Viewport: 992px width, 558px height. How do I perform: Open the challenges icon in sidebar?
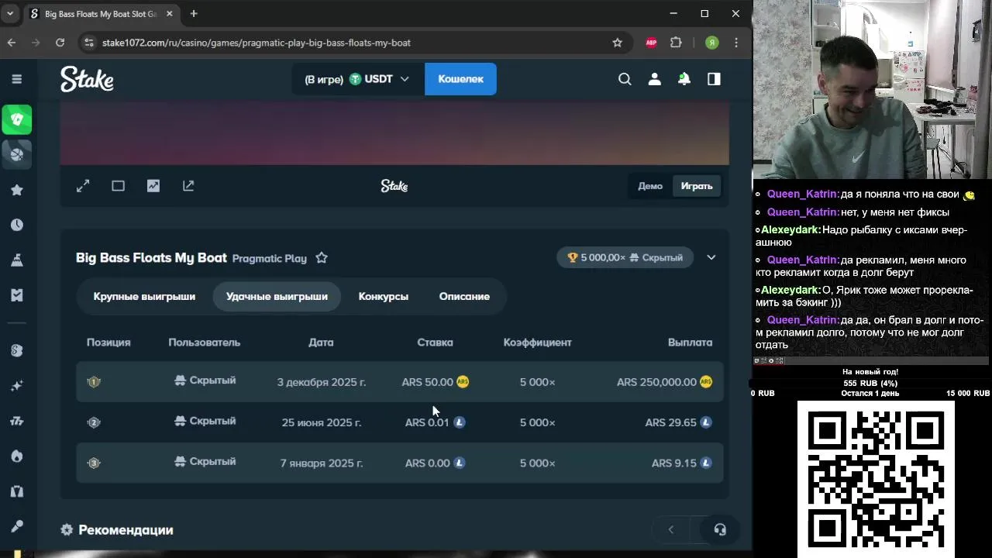pos(16,260)
